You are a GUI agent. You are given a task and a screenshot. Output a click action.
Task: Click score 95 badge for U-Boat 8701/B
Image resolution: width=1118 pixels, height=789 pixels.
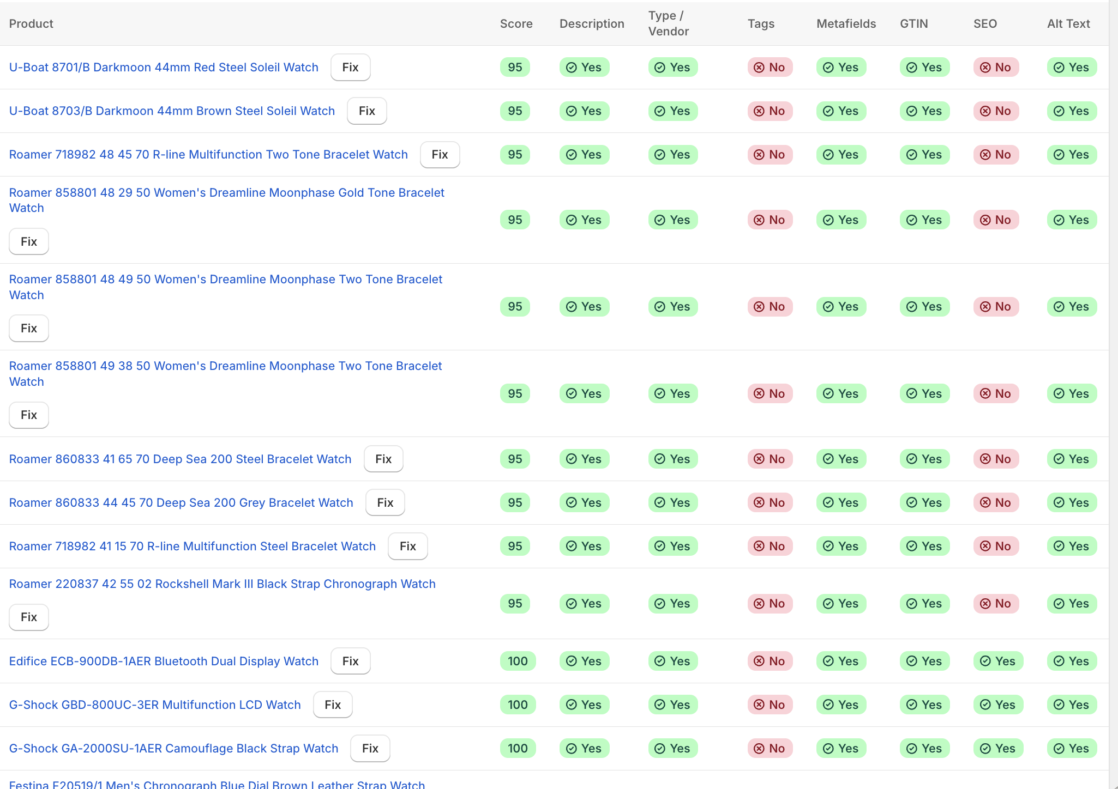point(515,67)
